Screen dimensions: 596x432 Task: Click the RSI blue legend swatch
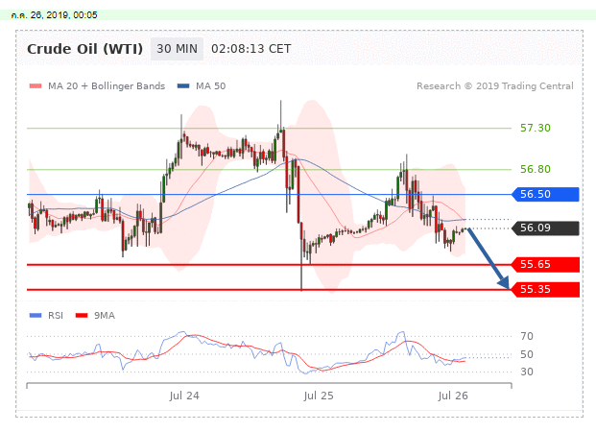(x=36, y=315)
